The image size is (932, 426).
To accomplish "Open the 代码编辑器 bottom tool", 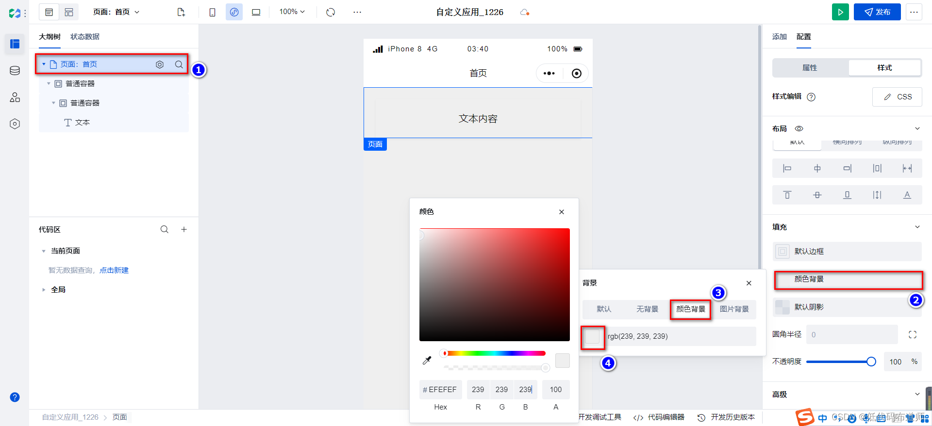I will (x=659, y=417).
